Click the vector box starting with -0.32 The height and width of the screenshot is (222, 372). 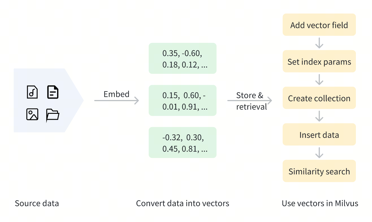tap(183, 143)
